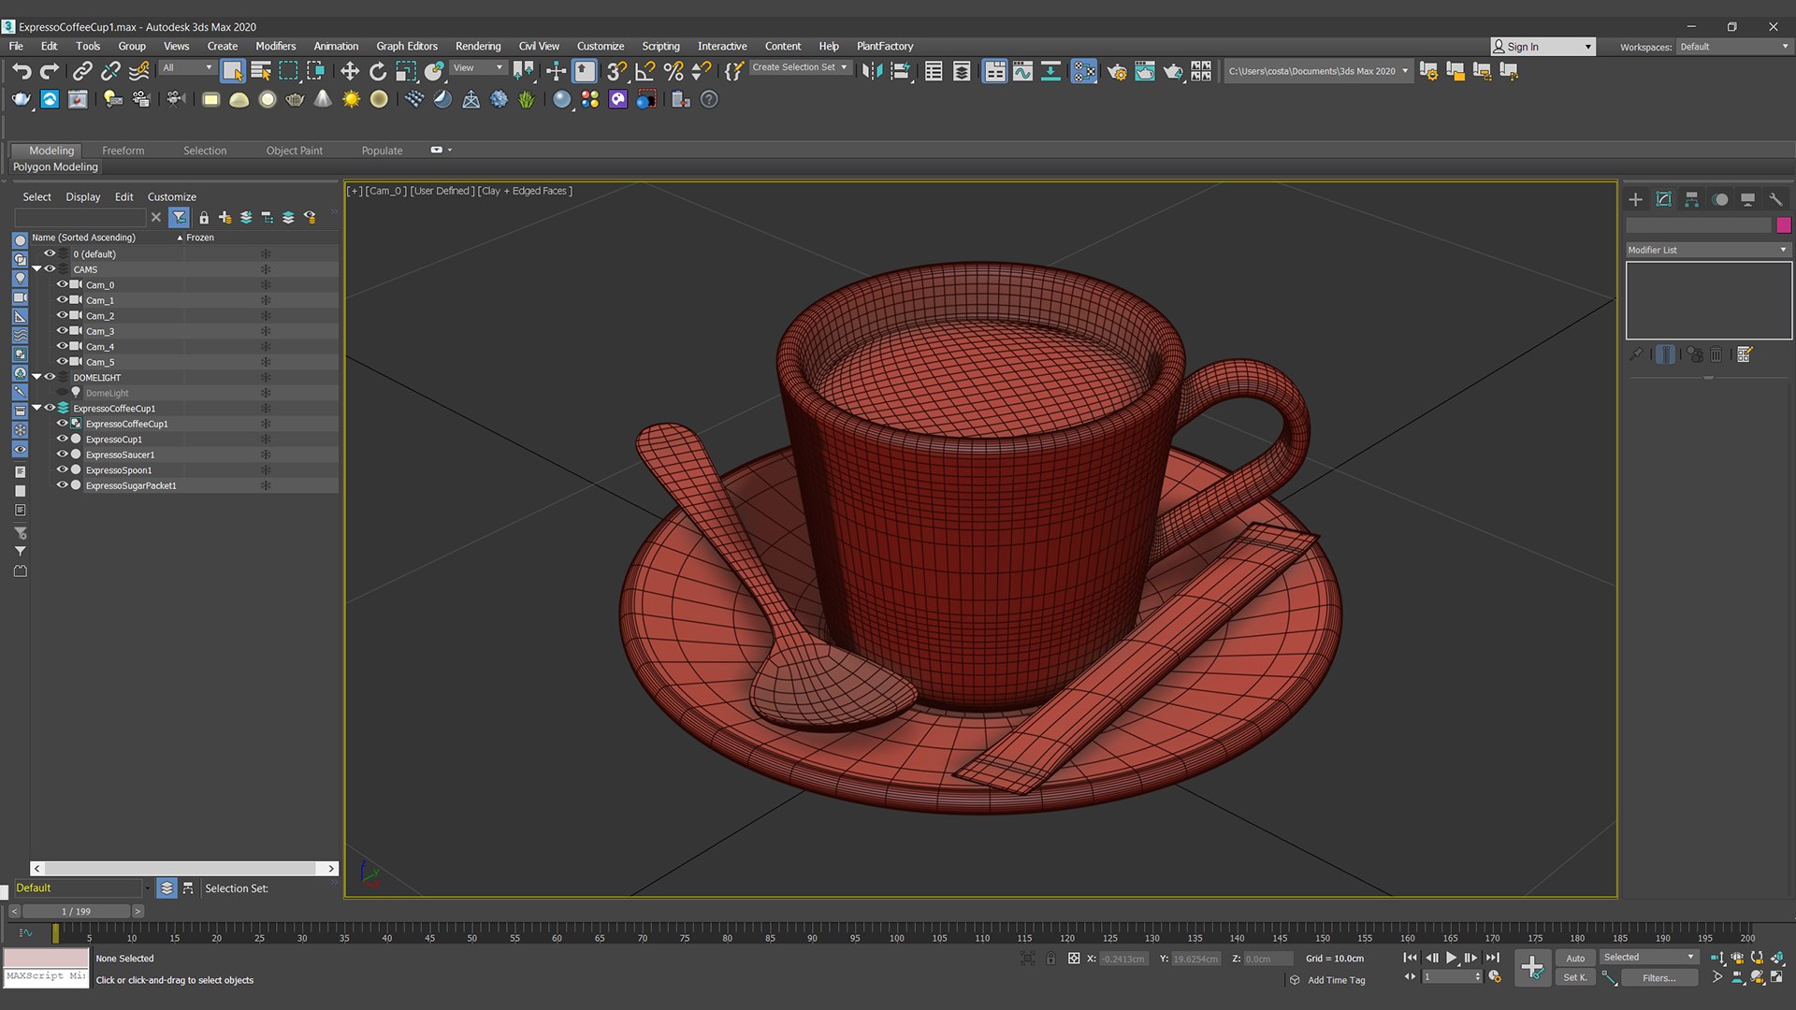This screenshot has width=1796, height=1010.
Task: Open the Modify command panel tab
Action: (x=1663, y=199)
